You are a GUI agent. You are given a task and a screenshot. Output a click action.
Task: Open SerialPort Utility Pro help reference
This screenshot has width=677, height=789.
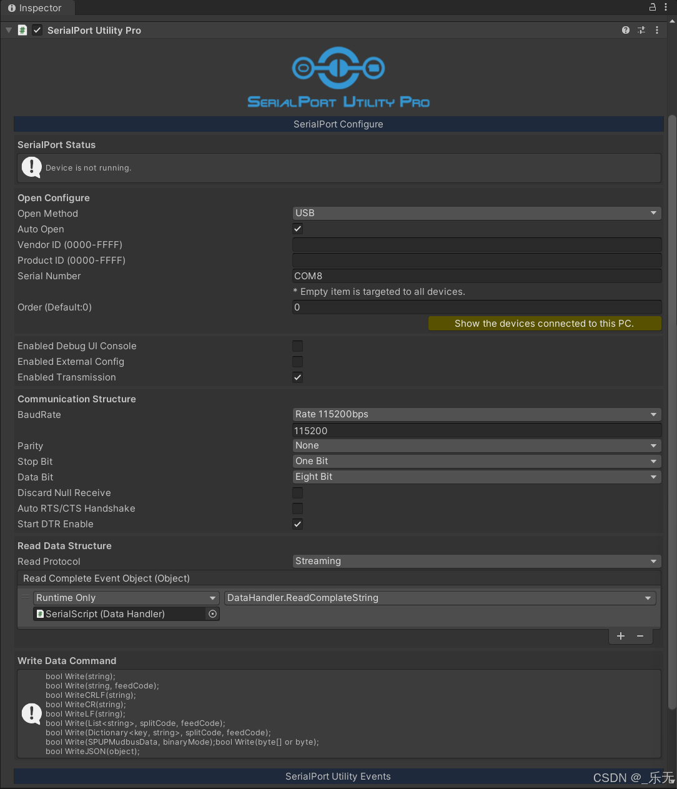coord(626,30)
